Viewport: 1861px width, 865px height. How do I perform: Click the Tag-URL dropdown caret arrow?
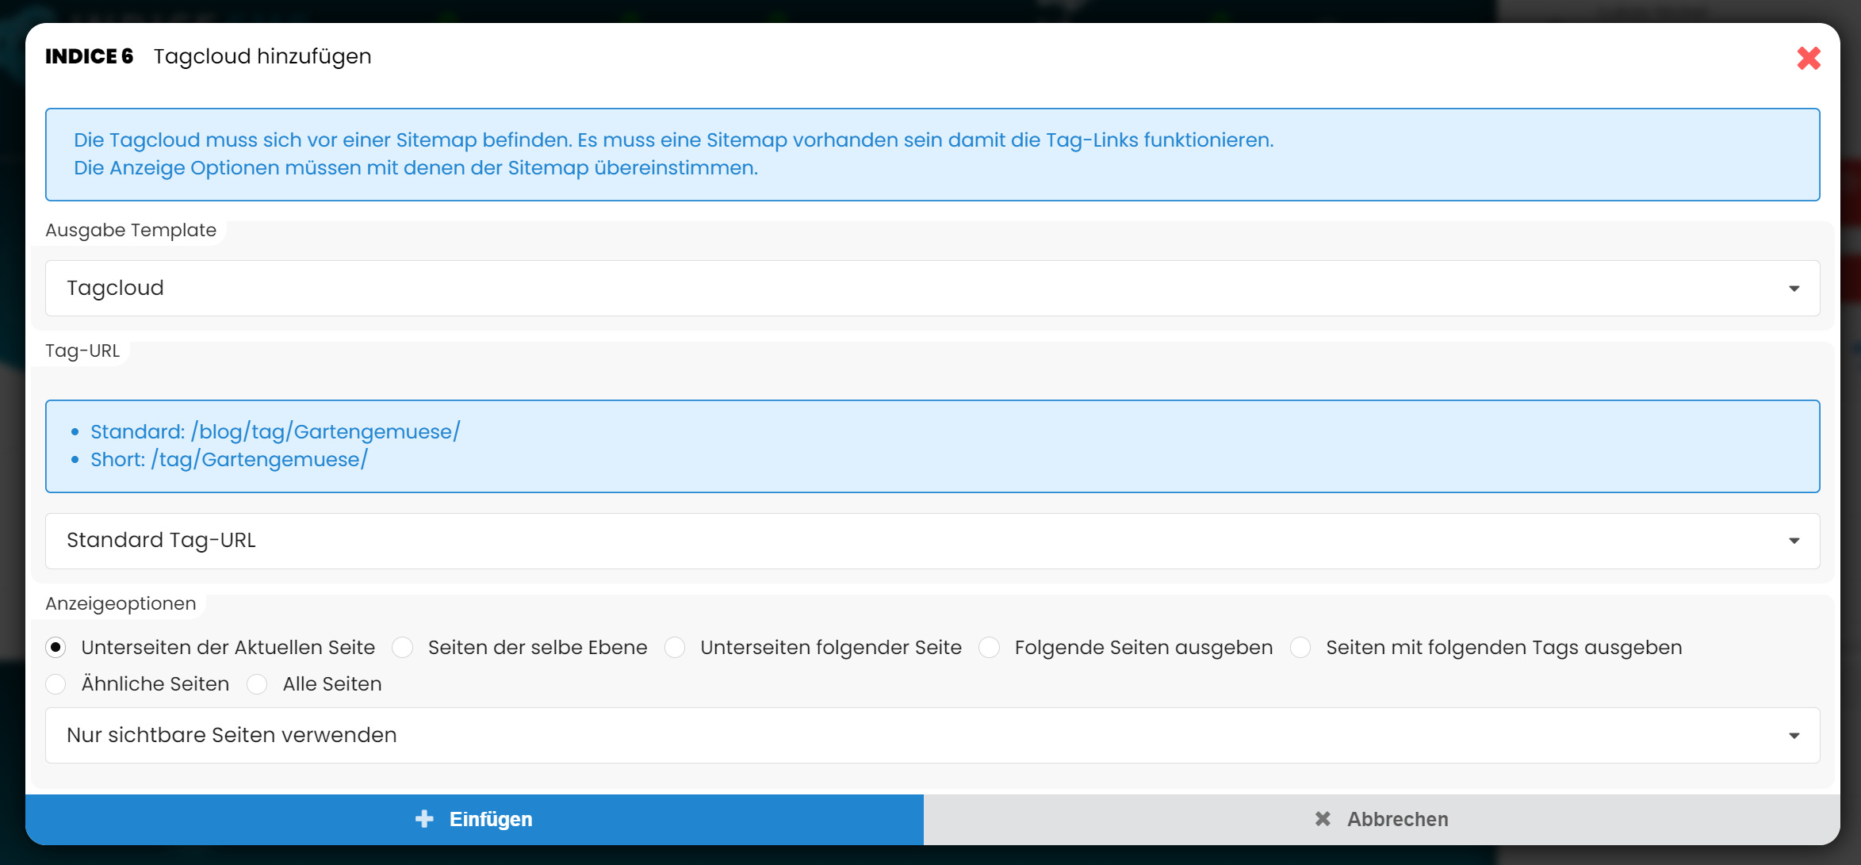1794,541
